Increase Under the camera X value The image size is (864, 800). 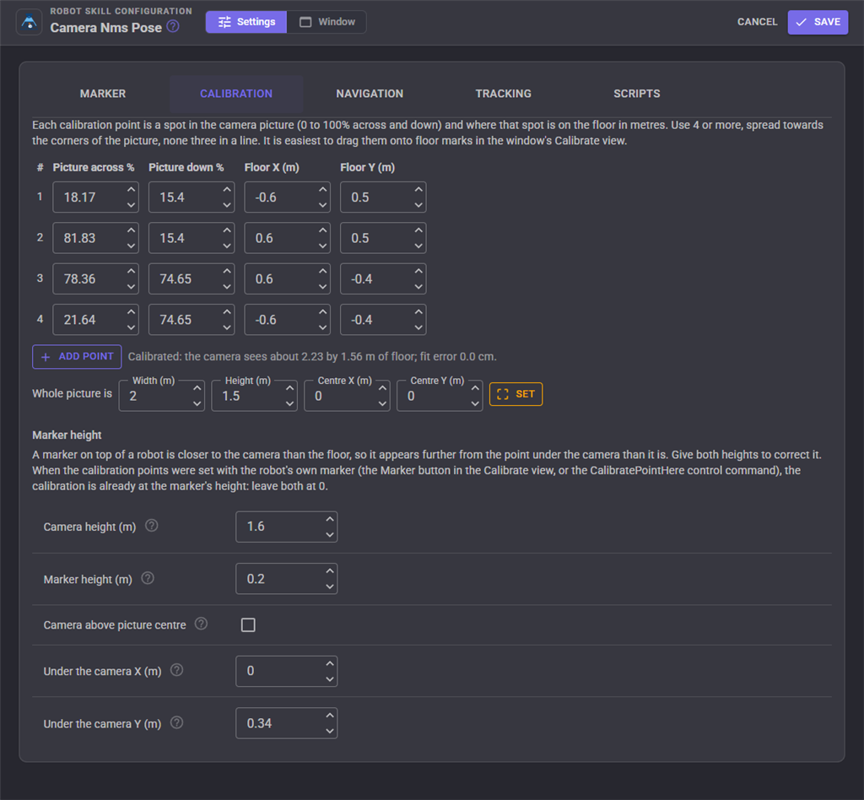point(330,663)
